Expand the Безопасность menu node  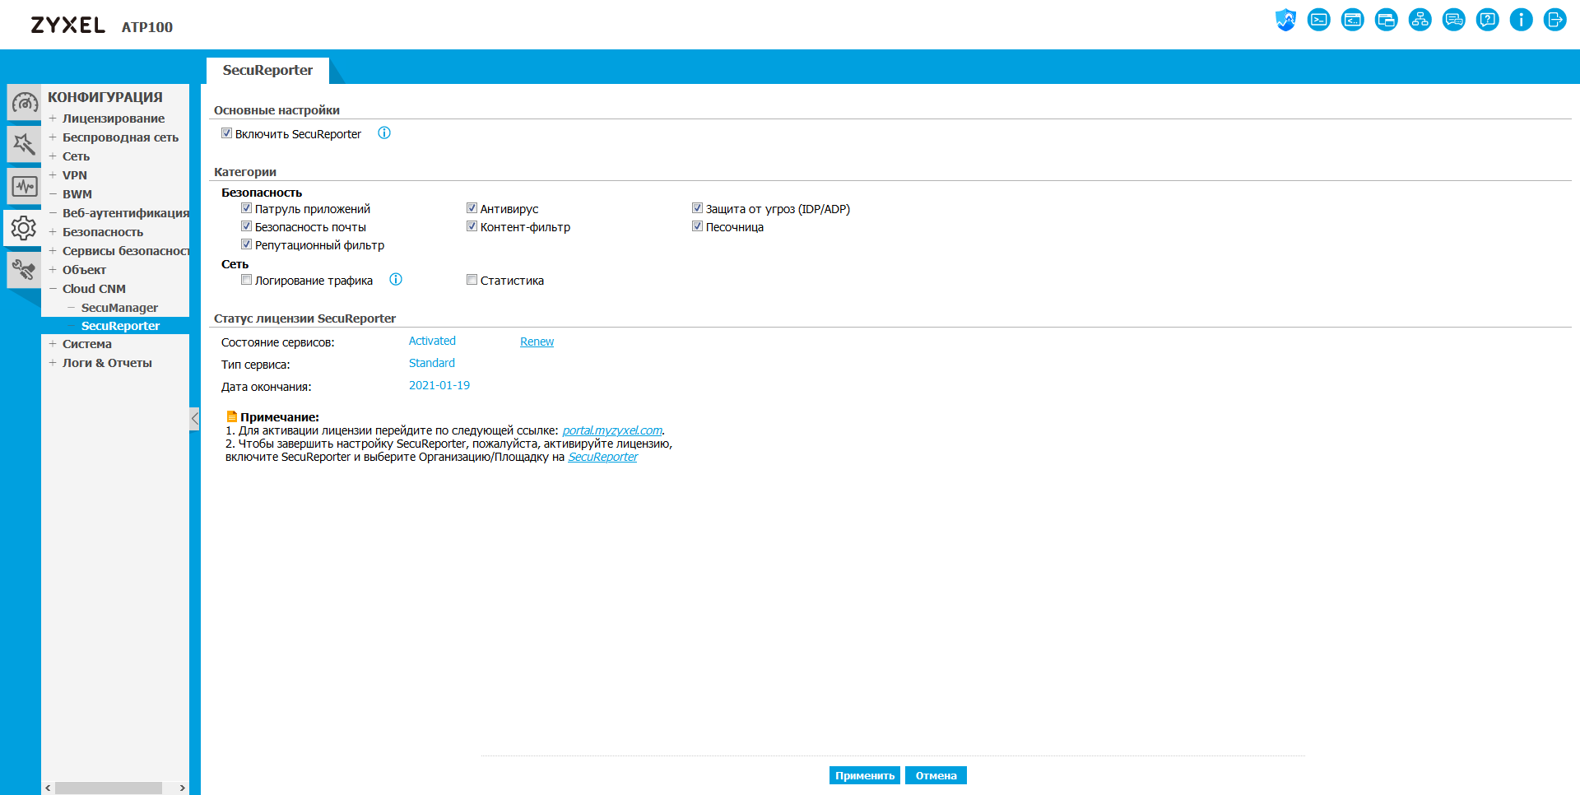pyautogui.click(x=53, y=232)
